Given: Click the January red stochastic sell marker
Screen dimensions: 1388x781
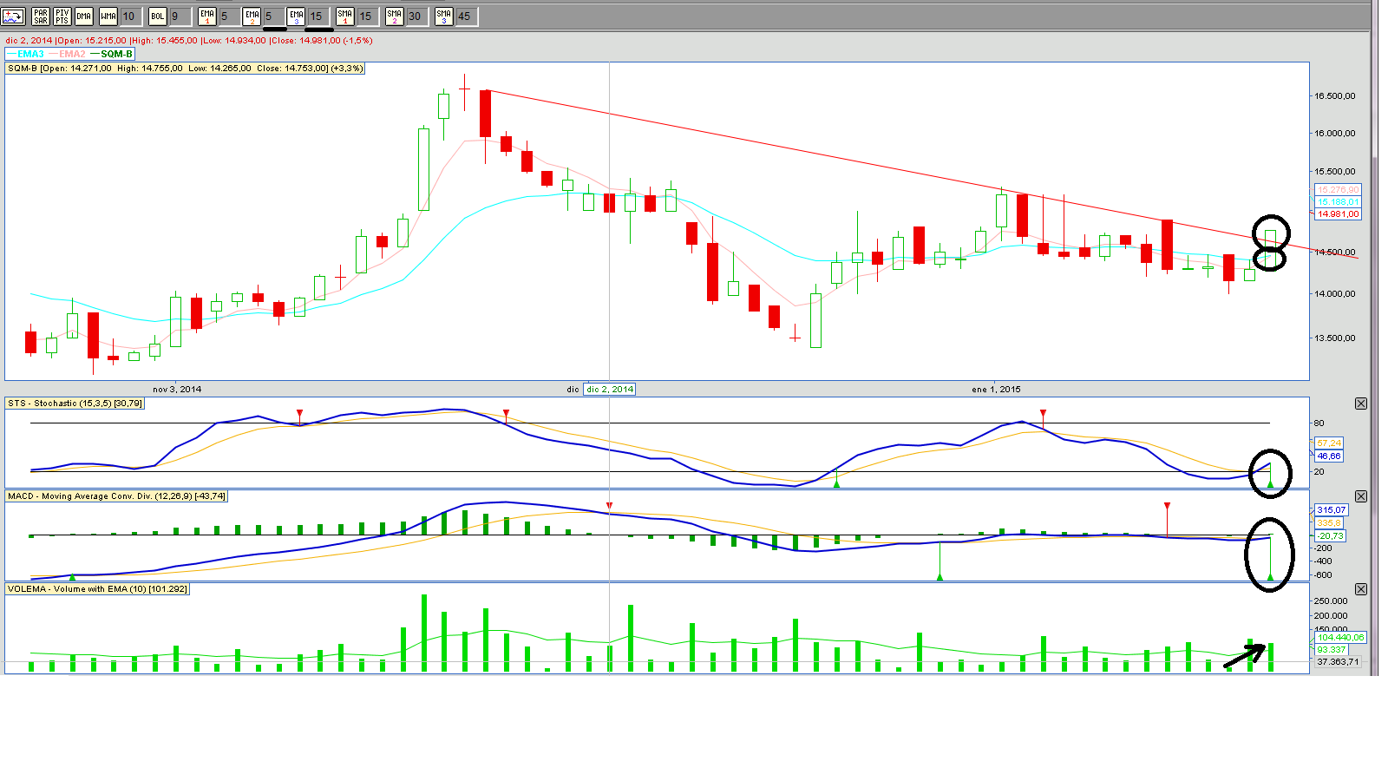Looking at the screenshot, I should pyautogui.click(x=1043, y=413).
